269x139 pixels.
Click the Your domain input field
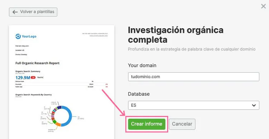tap(194, 77)
